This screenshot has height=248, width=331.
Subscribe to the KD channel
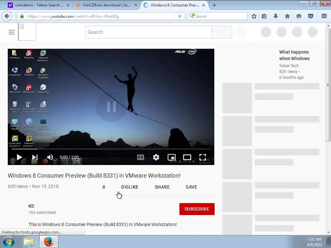197,209
